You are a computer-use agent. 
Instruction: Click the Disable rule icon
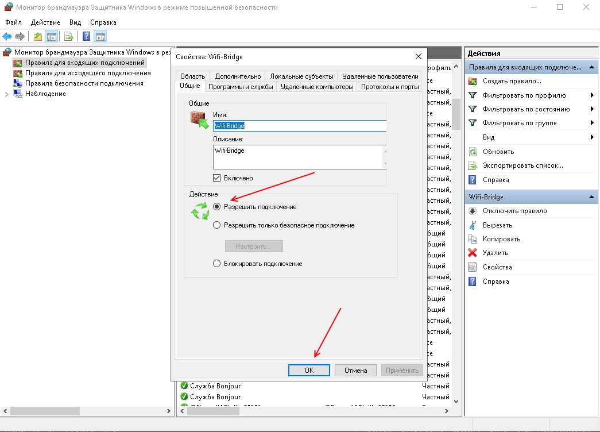pyautogui.click(x=473, y=211)
